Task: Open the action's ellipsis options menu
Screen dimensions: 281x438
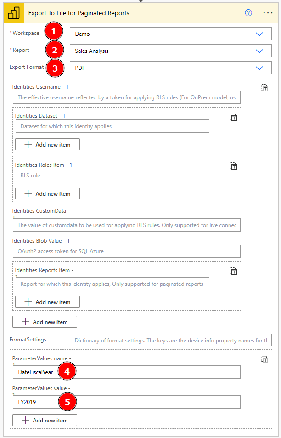Action: pos(268,13)
